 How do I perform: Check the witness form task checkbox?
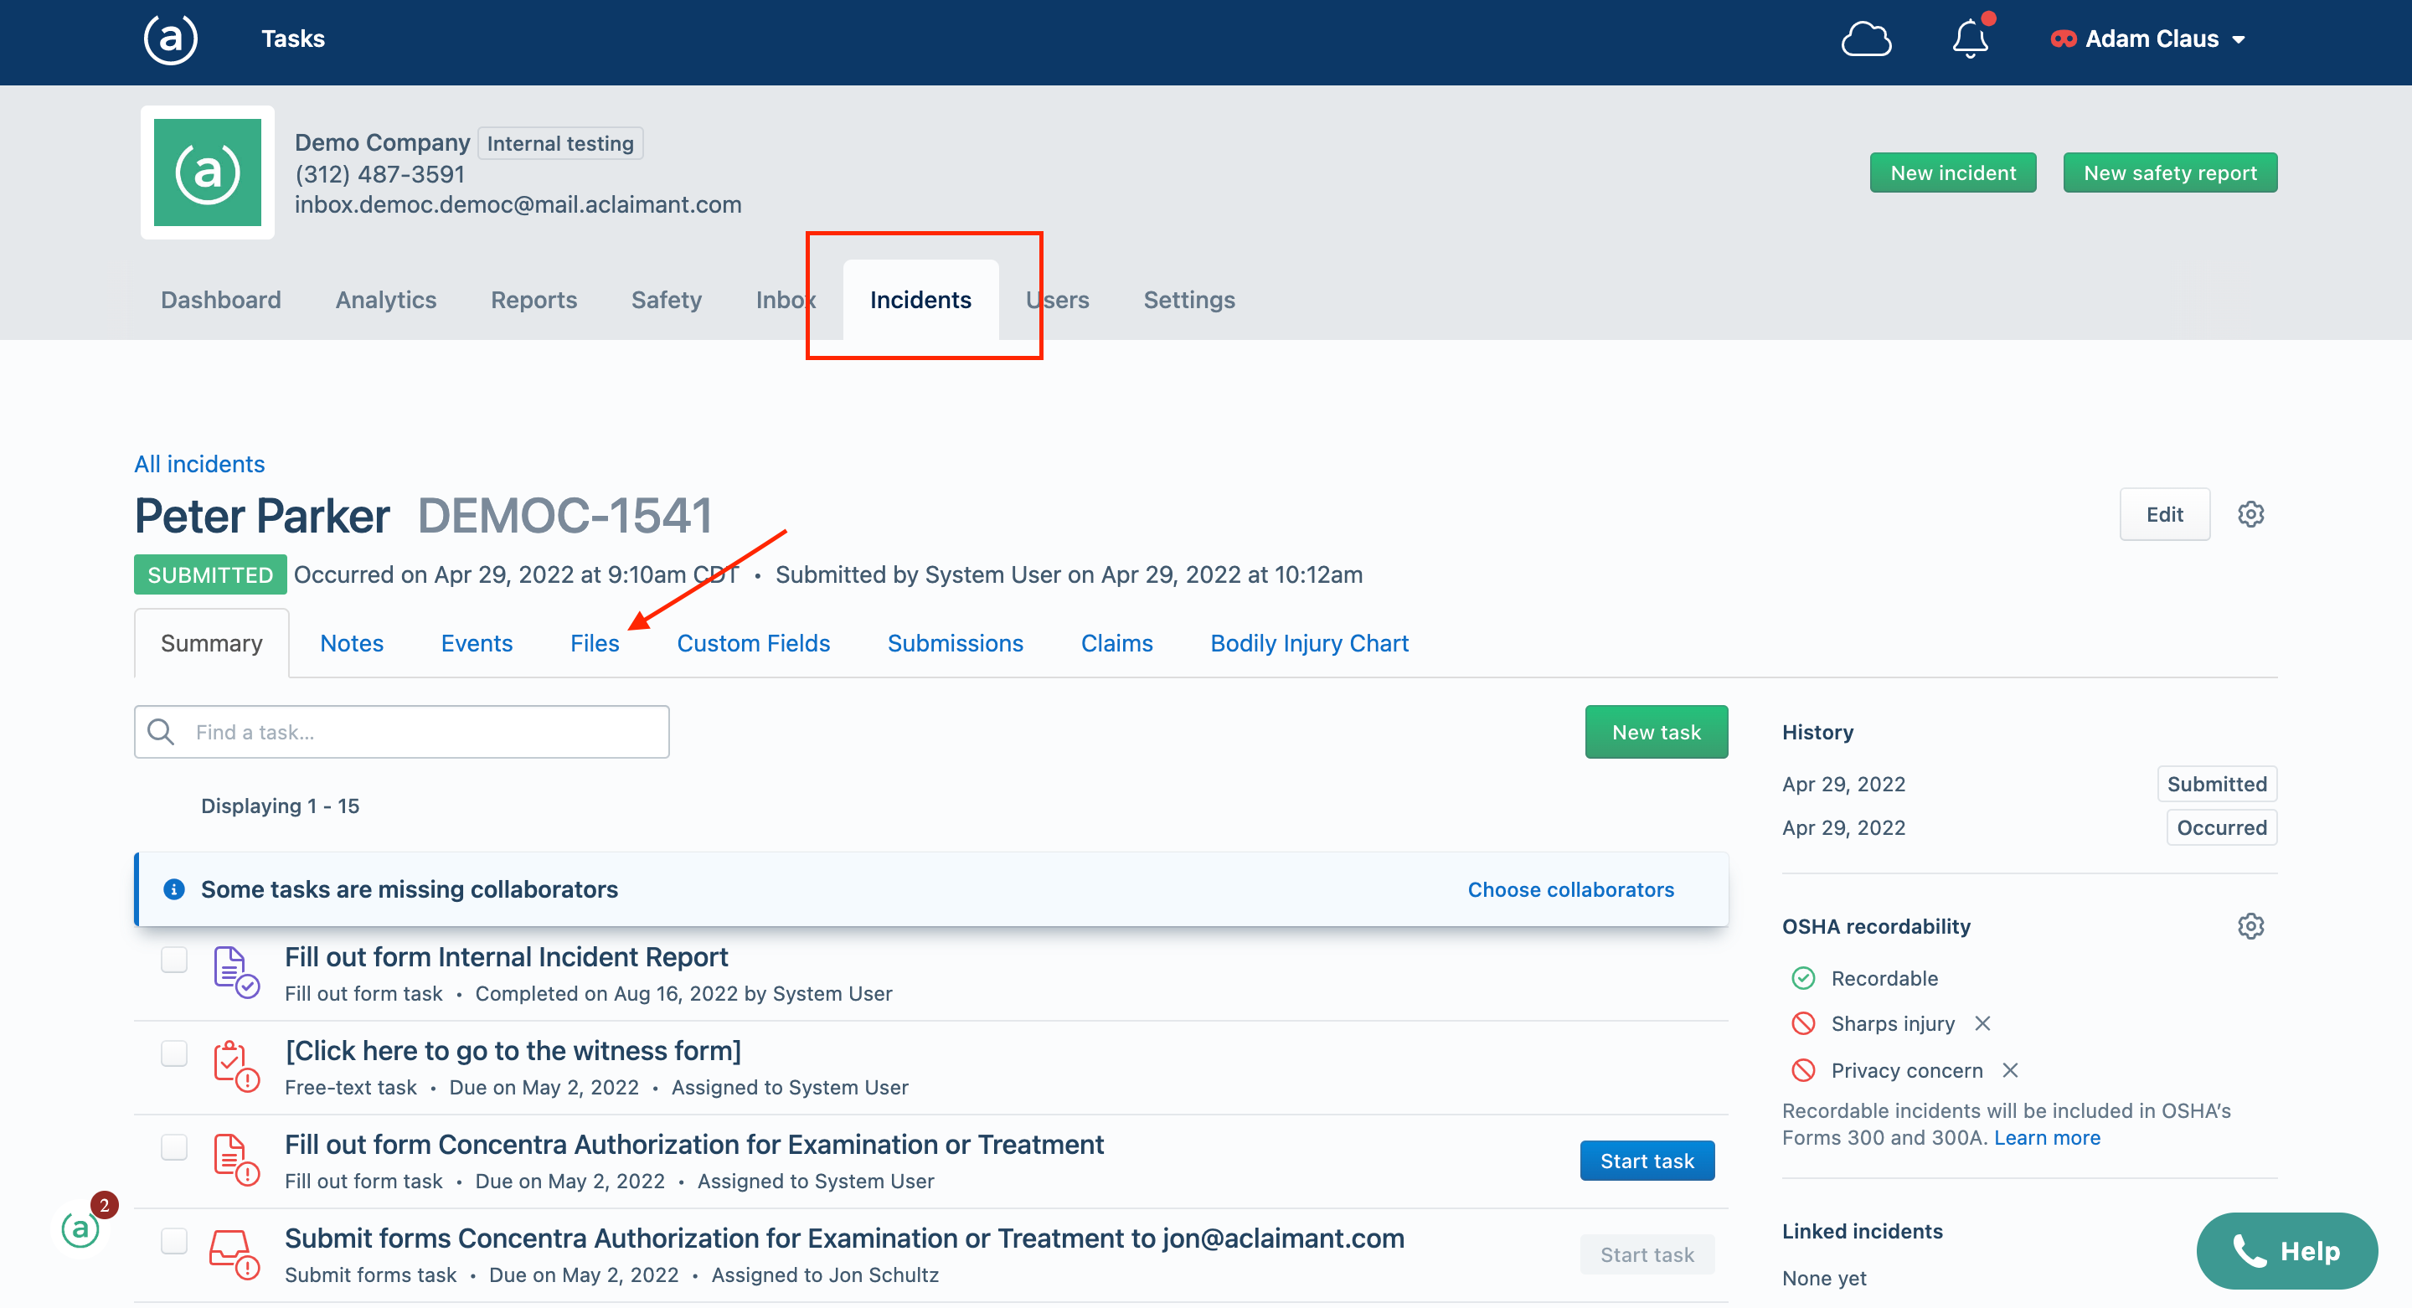coord(173,1053)
